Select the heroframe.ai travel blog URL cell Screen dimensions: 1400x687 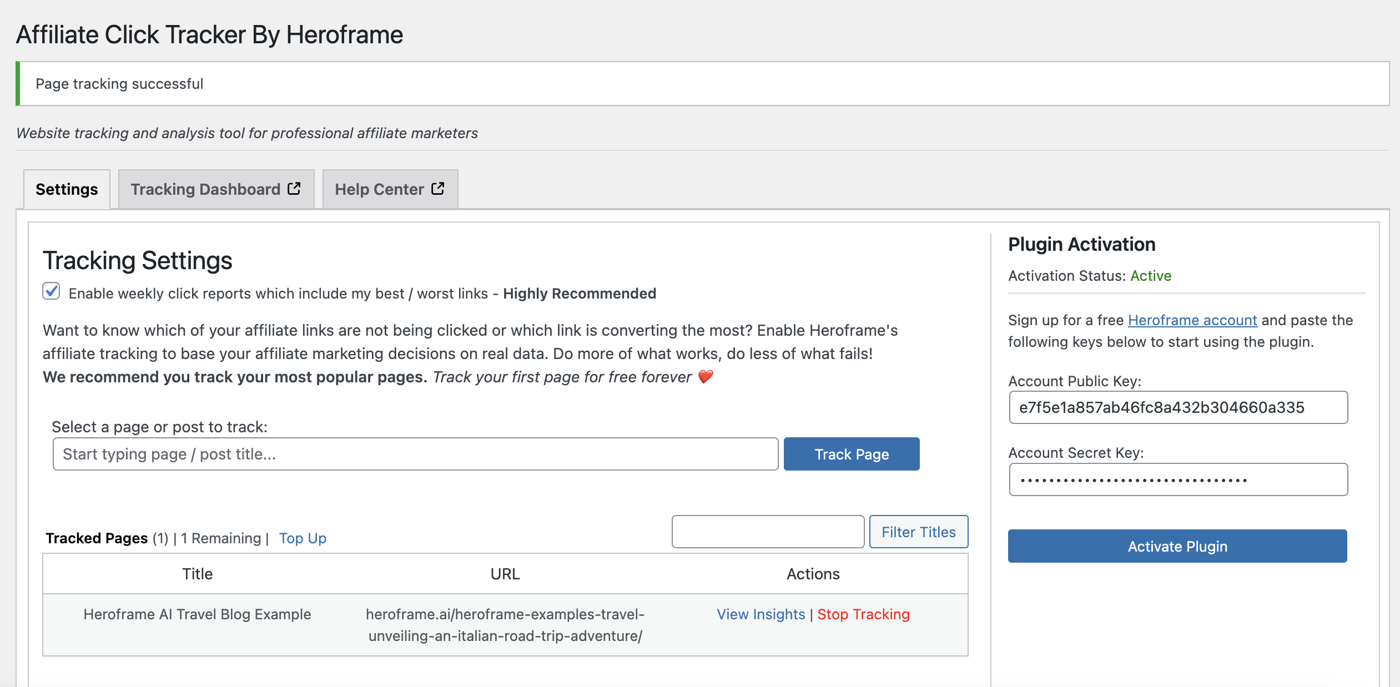[x=505, y=625]
